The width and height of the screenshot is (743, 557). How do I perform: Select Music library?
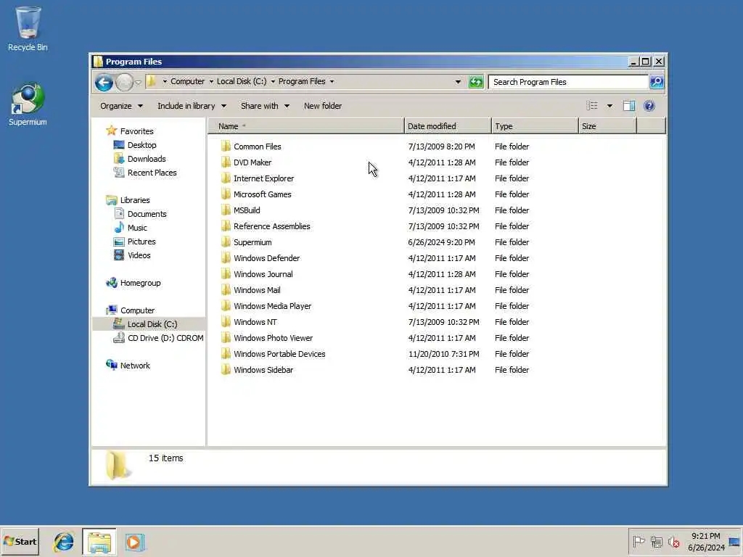click(x=137, y=227)
